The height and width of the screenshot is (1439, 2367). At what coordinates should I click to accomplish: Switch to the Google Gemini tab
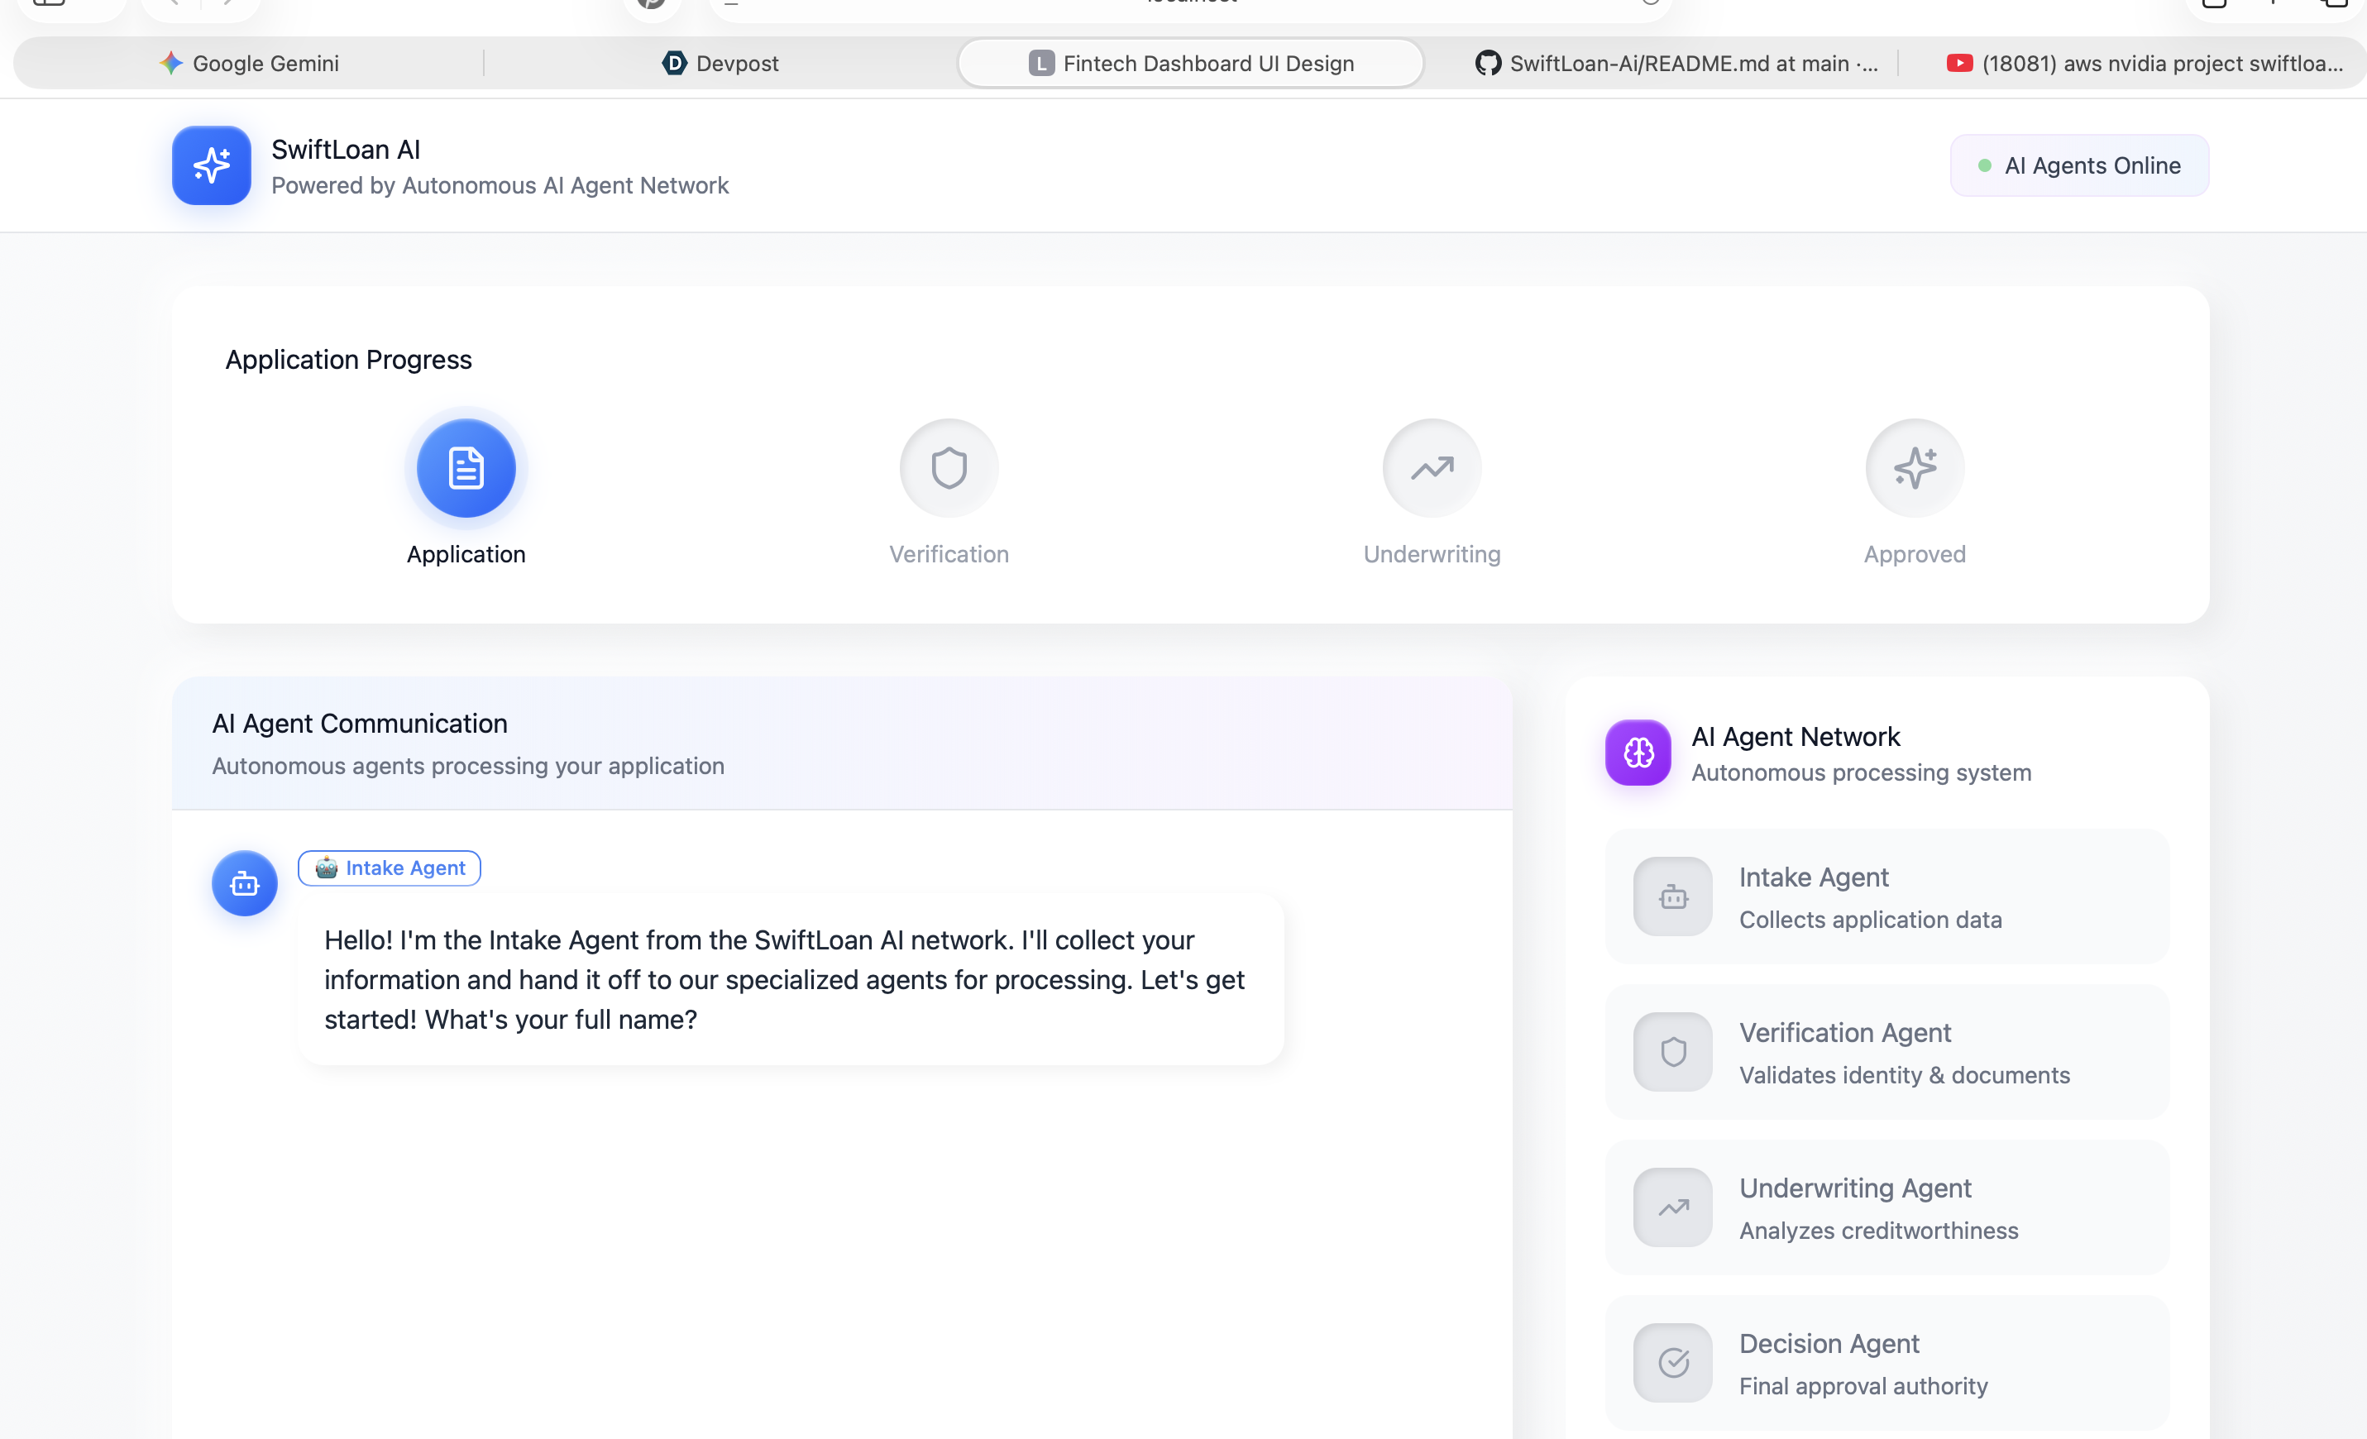249,64
